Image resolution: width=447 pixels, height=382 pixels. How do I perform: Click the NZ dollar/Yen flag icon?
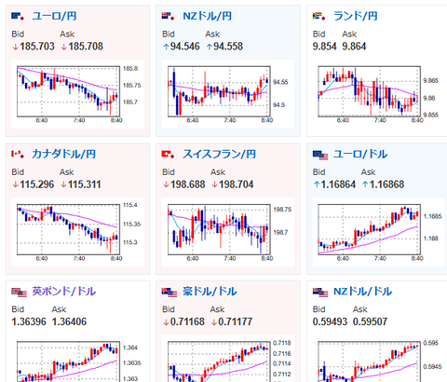(169, 16)
